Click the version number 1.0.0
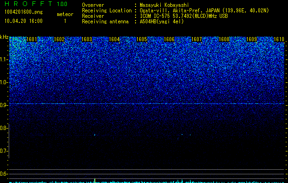 point(62,4)
